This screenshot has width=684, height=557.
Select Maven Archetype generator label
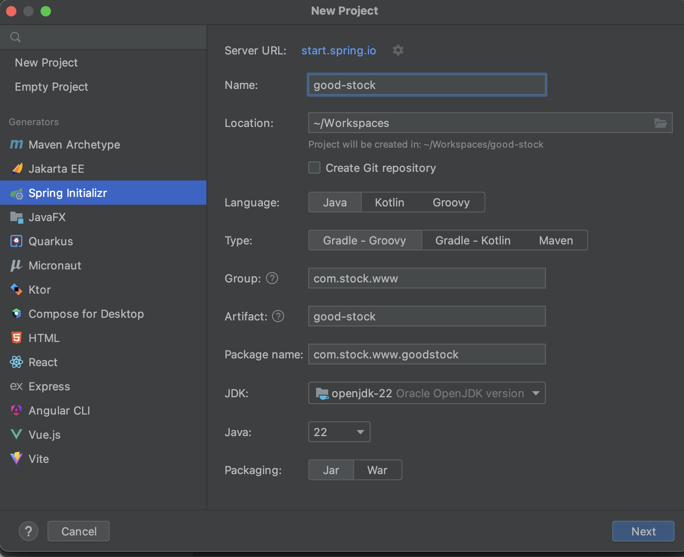74,145
